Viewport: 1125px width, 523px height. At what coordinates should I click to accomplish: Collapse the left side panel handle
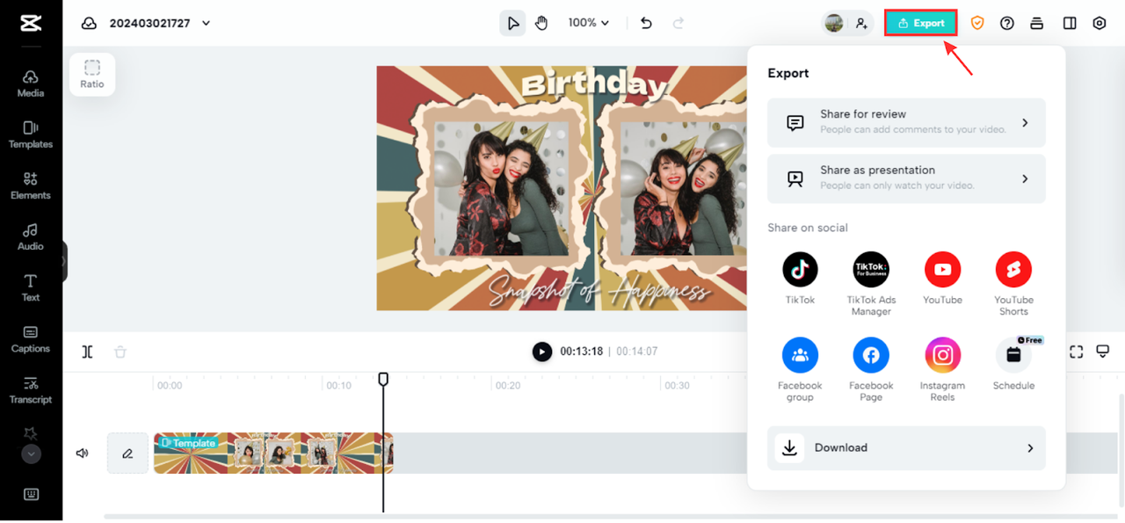pyautogui.click(x=64, y=262)
